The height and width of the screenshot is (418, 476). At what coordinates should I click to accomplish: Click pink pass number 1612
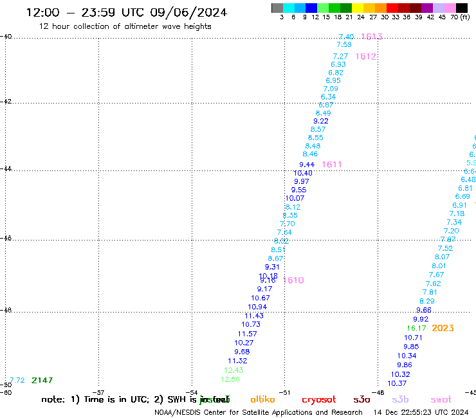366,57
